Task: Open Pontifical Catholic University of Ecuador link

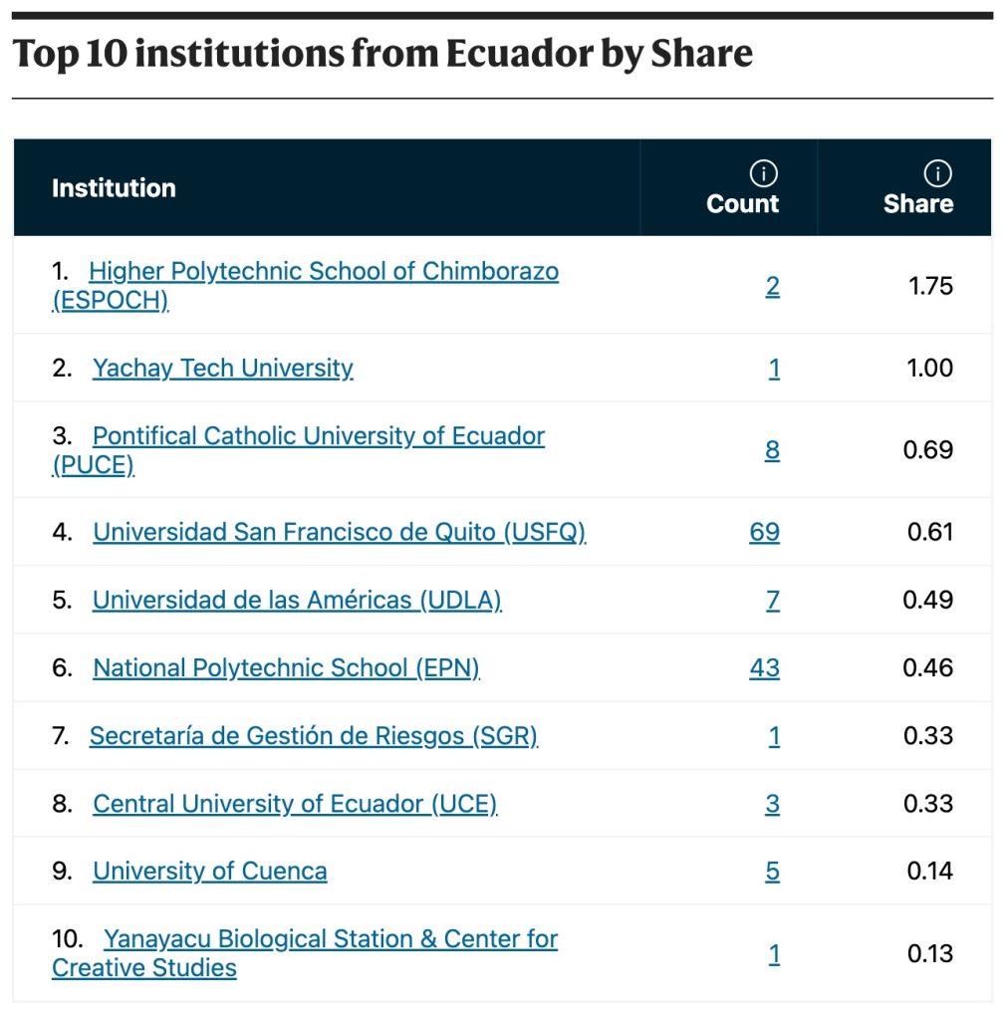Action: tap(318, 436)
